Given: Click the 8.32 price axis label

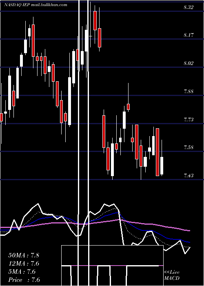Looking at the screenshot, I should coord(188,7).
